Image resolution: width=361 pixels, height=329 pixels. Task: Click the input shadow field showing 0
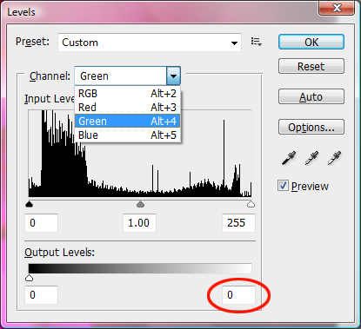coord(42,223)
